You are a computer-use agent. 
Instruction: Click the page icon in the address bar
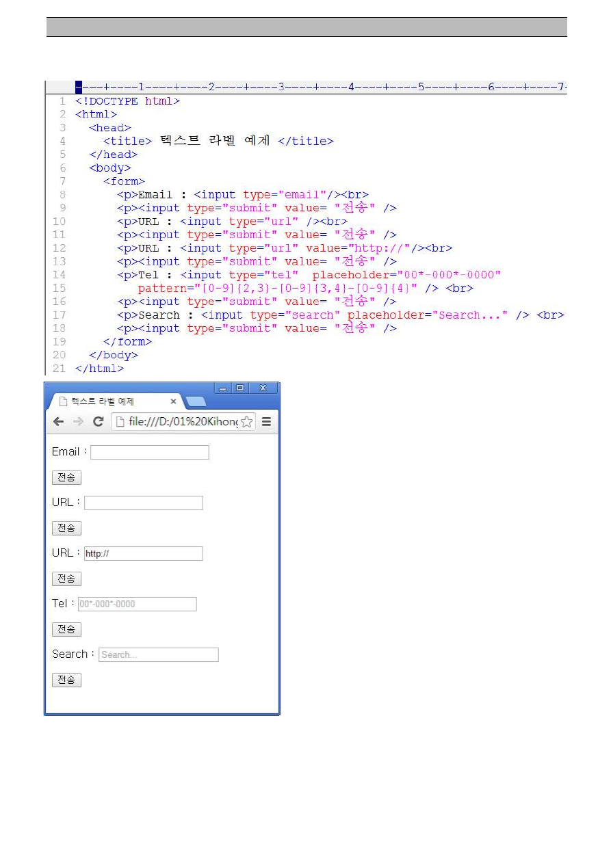click(120, 422)
